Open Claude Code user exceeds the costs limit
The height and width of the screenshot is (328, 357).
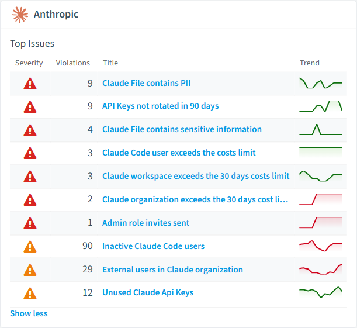click(x=179, y=153)
